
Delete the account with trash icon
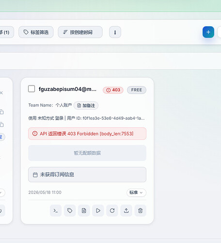(x=141, y=210)
